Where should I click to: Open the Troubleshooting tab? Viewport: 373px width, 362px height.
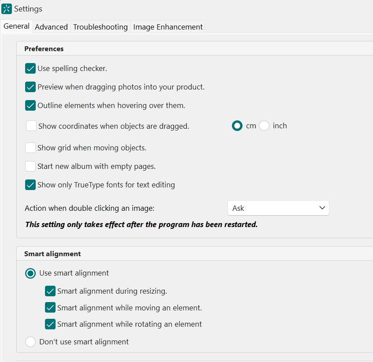pos(100,27)
